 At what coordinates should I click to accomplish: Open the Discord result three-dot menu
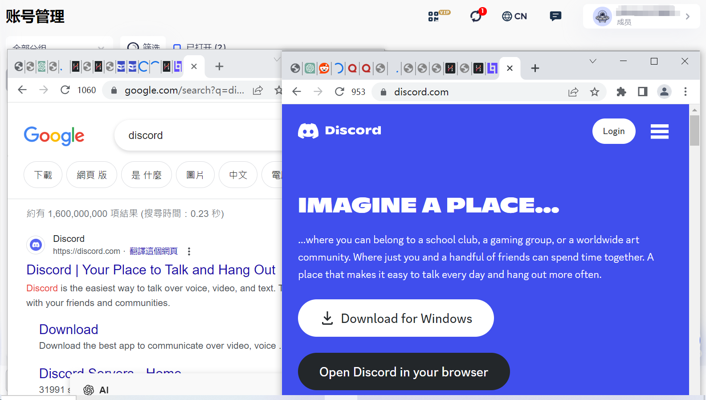coord(189,251)
